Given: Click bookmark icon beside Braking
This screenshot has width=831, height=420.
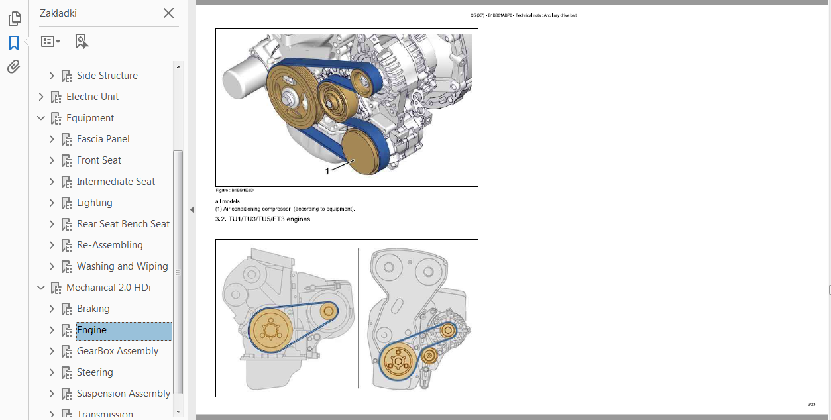Looking at the screenshot, I should 66,309.
